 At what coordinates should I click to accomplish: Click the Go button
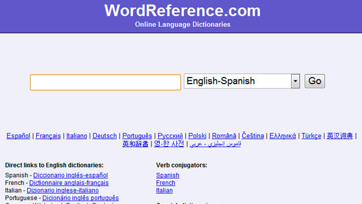pyautogui.click(x=315, y=81)
